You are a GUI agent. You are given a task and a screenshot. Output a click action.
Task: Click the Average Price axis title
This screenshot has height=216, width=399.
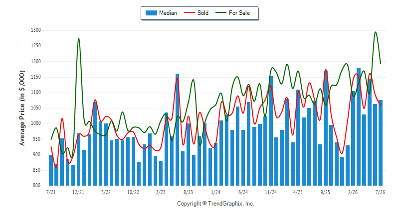click(22, 108)
